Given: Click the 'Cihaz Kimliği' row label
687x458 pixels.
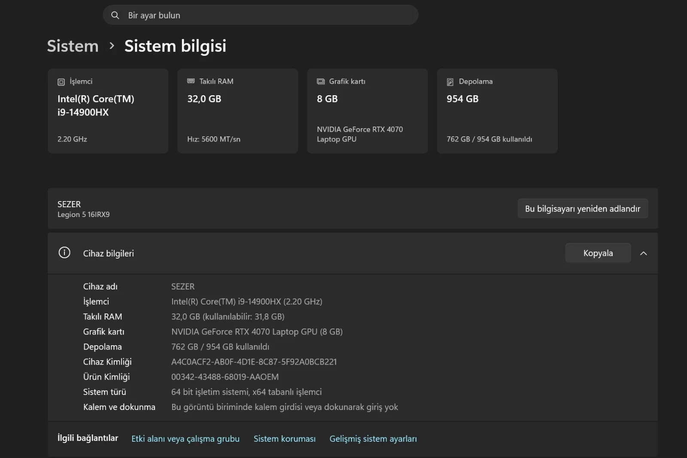Looking at the screenshot, I should 107,362.
